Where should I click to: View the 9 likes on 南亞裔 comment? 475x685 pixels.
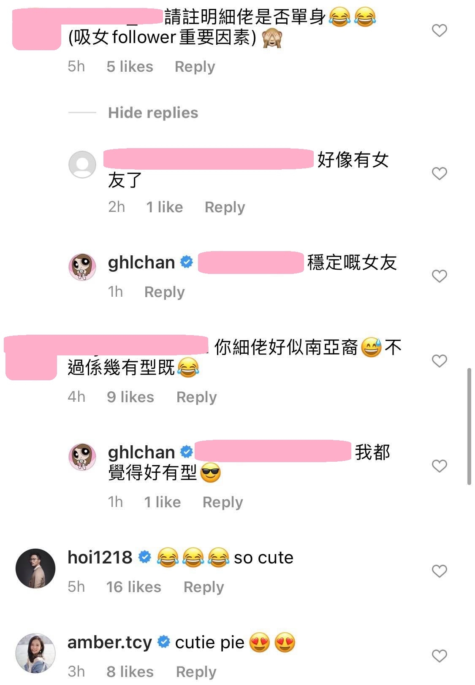[x=130, y=397]
